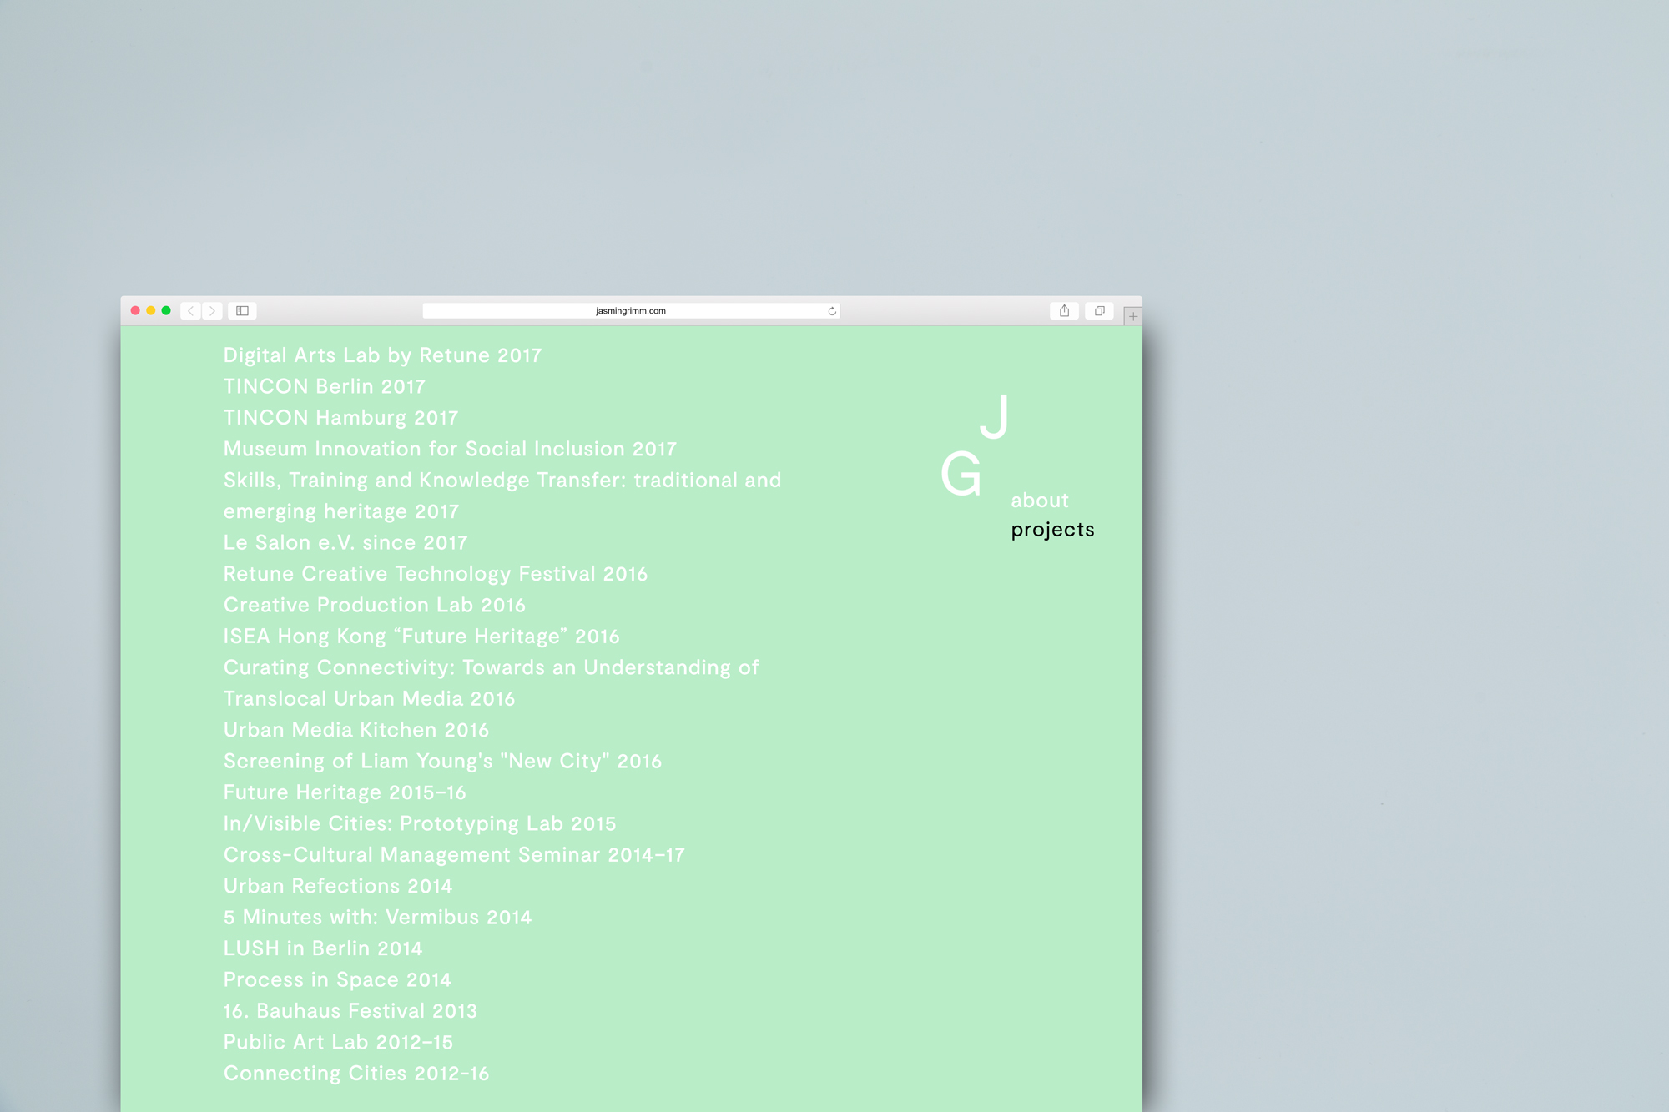Open 5 Minutes with: Vermibus 2014
Screen dimensions: 1669x1112
(x=377, y=917)
